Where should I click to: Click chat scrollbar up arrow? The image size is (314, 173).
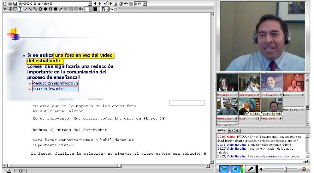click(x=307, y=136)
